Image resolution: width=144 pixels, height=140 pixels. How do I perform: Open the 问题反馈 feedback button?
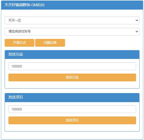[x=50, y=43]
